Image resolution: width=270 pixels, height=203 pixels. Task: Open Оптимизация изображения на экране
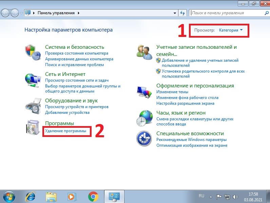click(192, 145)
